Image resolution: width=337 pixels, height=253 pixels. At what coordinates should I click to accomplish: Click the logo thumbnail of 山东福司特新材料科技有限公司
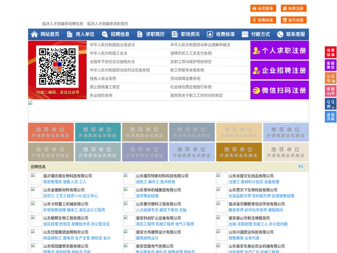coord(129,179)
